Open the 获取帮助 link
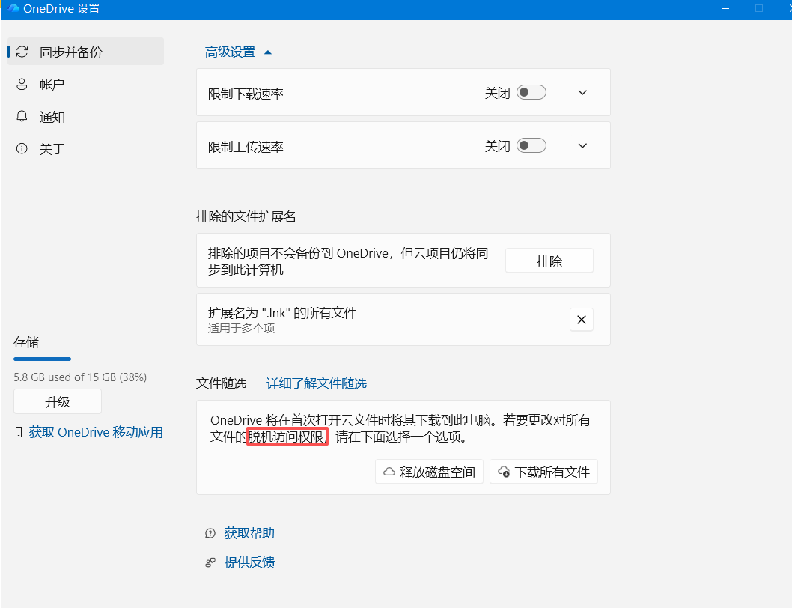The width and height of the screenshot is (792, 608). pyautogui.click(x=249, y=533)
